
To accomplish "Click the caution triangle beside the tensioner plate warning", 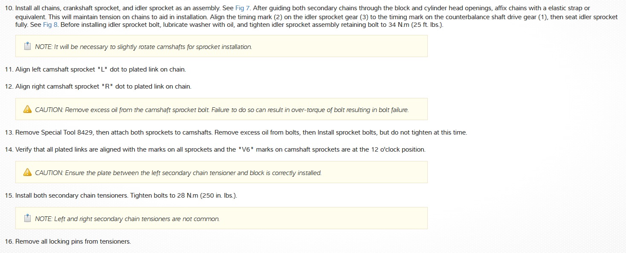I will [x=27, y=172].
